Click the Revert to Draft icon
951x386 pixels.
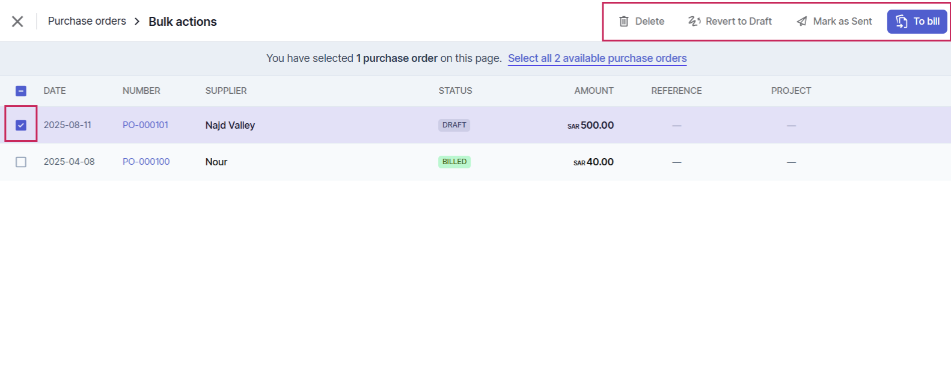694,22
